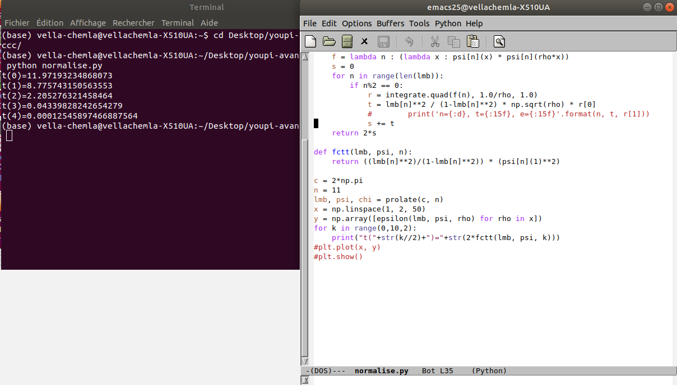
Task: Click the normalise.py buffer name in mode line
Action: tap(381, 371)
